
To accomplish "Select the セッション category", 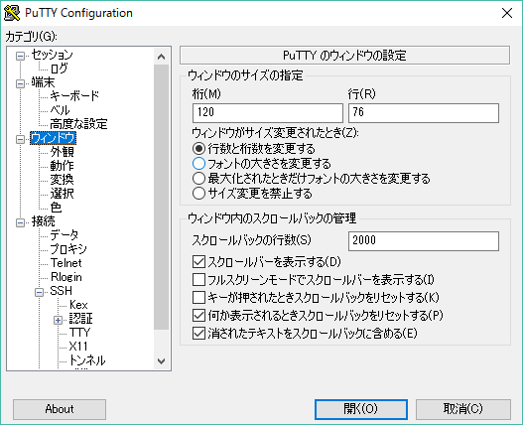I will tap(52, 55).
